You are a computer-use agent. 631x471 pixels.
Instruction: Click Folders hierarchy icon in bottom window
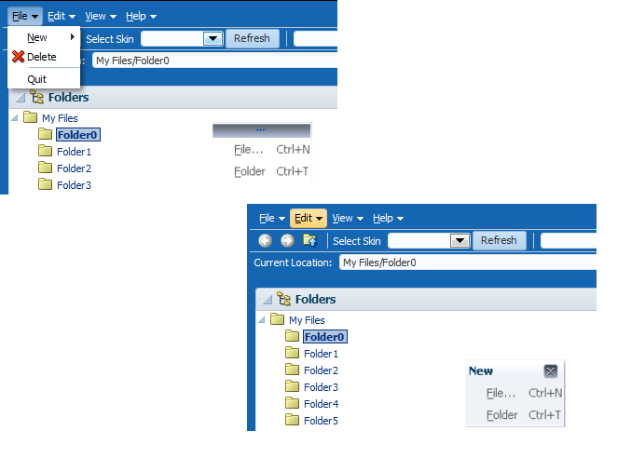(283, 299)
